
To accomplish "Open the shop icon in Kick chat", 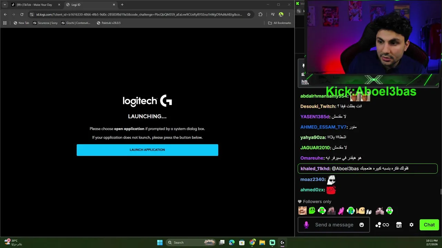I will coord(399,225).
